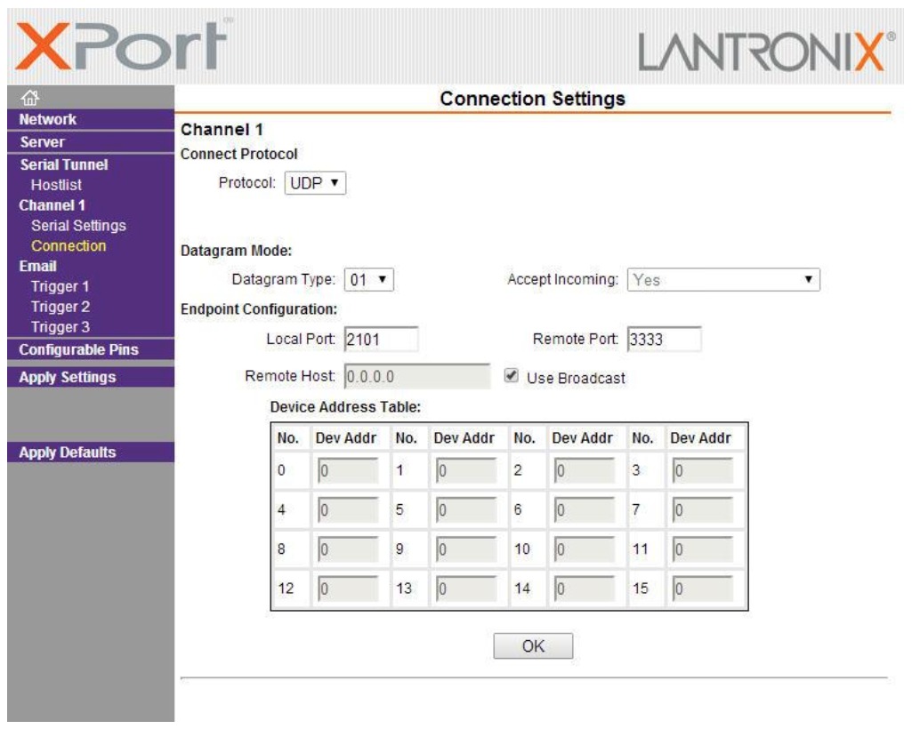
Task: Open Configurable Pins page
Action: [79, 349]
